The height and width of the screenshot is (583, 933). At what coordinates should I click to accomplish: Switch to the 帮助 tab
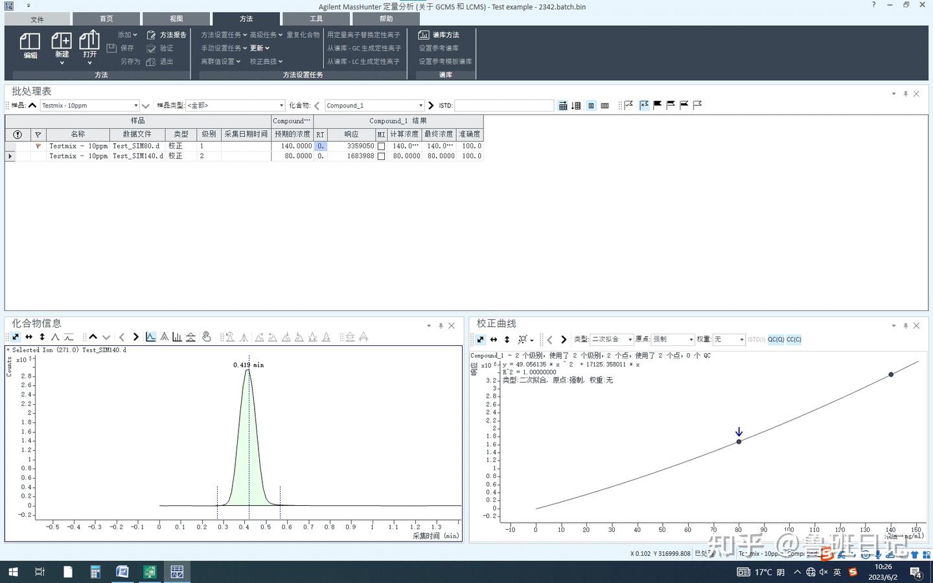[386, 18]
